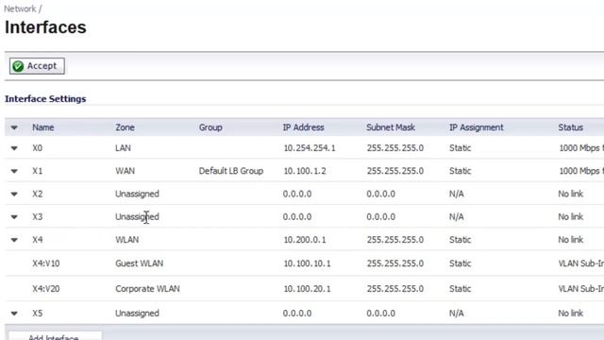Click the green checkmark Accept icon
This screenshot has height=340, width=604.
(x=18, y=66)
